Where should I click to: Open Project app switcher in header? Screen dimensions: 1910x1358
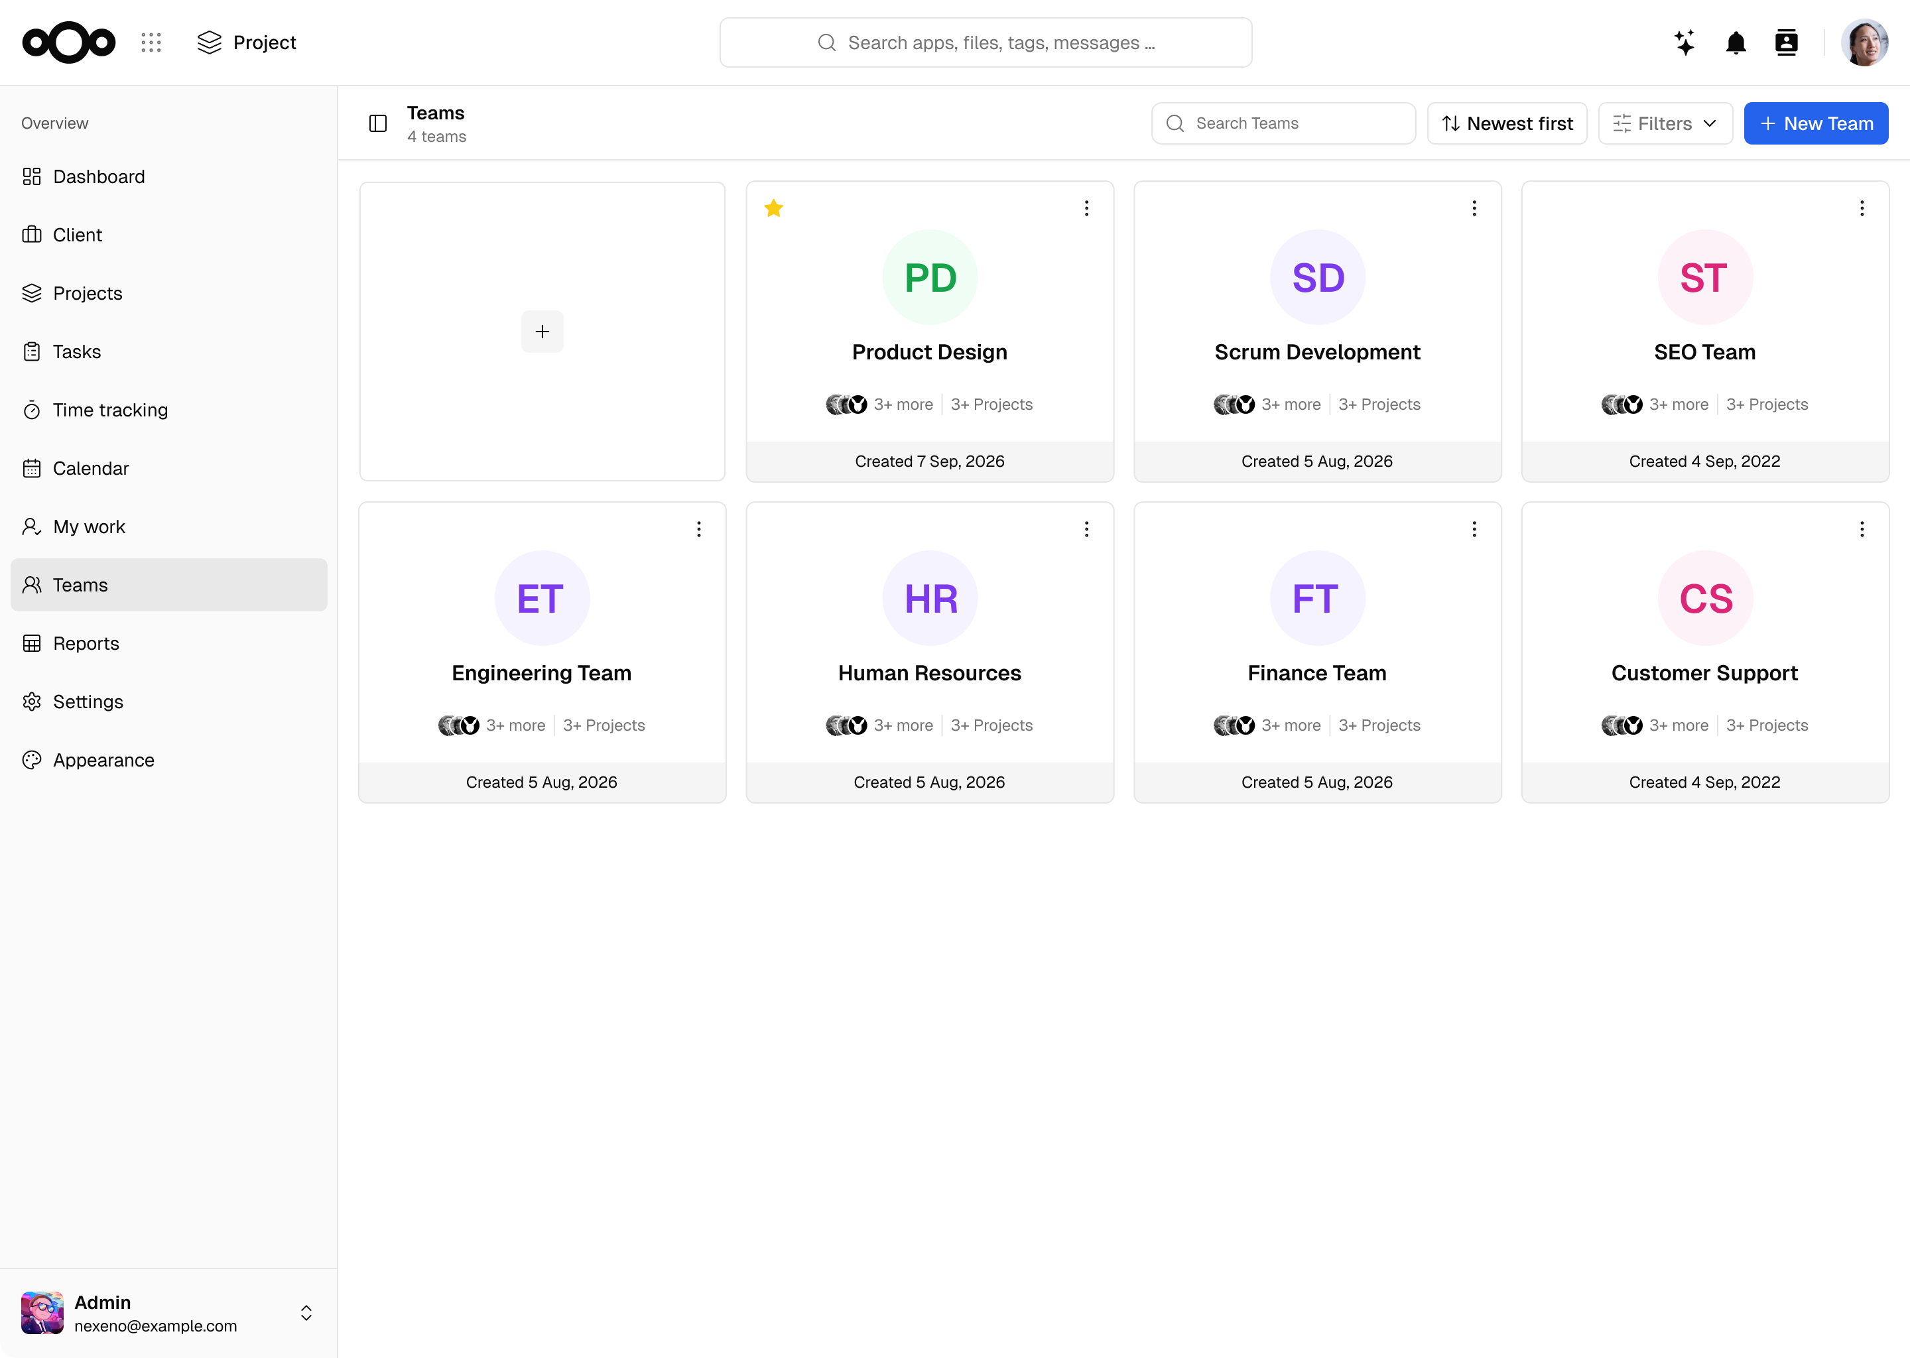tap(247, 42)
